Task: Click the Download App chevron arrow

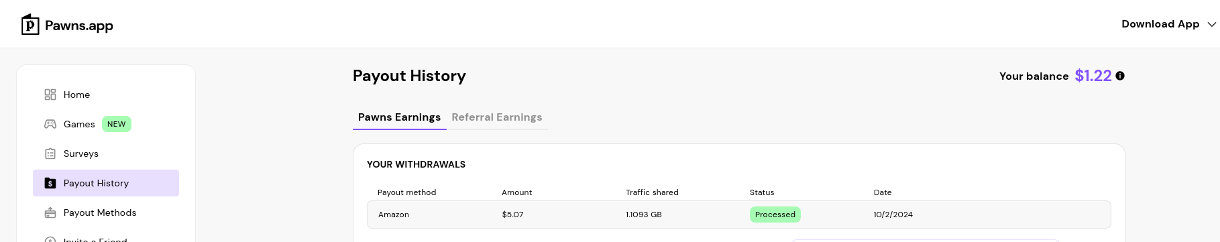Action: 1211,24
